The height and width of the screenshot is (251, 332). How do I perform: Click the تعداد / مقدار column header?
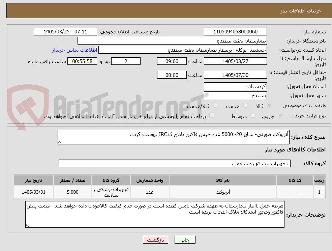point(72,180)
